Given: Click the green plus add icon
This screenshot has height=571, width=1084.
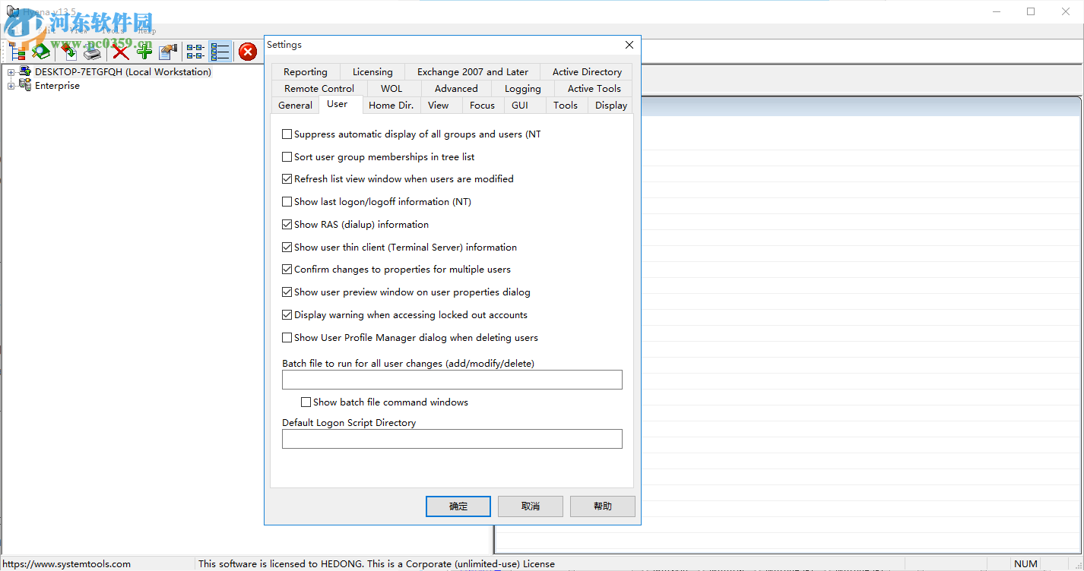Looking at the screenshot, I should click(144, 51).
